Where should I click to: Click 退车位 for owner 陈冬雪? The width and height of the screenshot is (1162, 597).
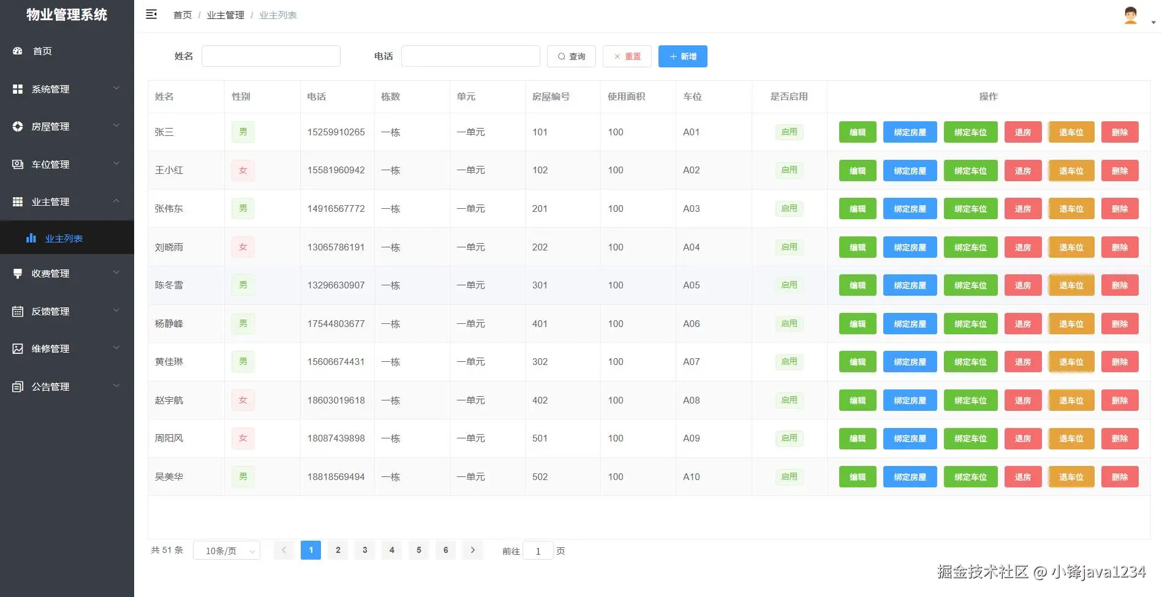tap(1071, 285)
